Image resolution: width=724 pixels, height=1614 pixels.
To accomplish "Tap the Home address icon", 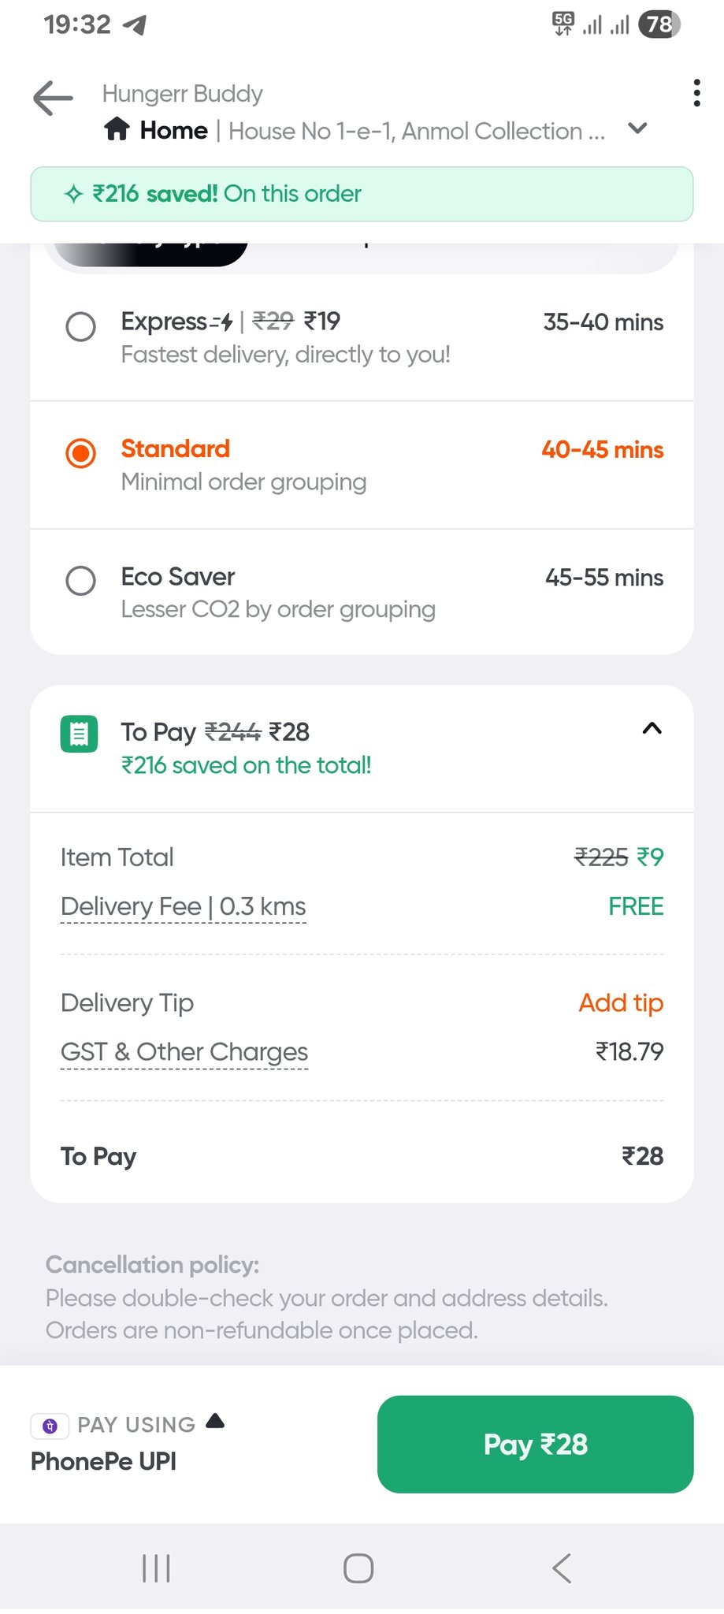I will 117,129.
